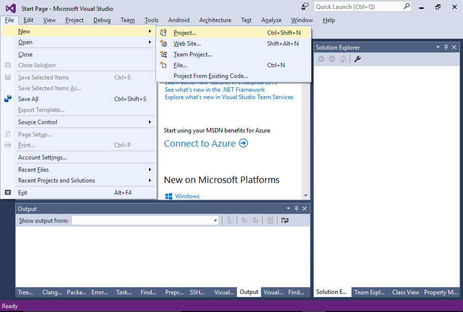
Task: Click Close in the File menu
Action: (x=78, y=54)
